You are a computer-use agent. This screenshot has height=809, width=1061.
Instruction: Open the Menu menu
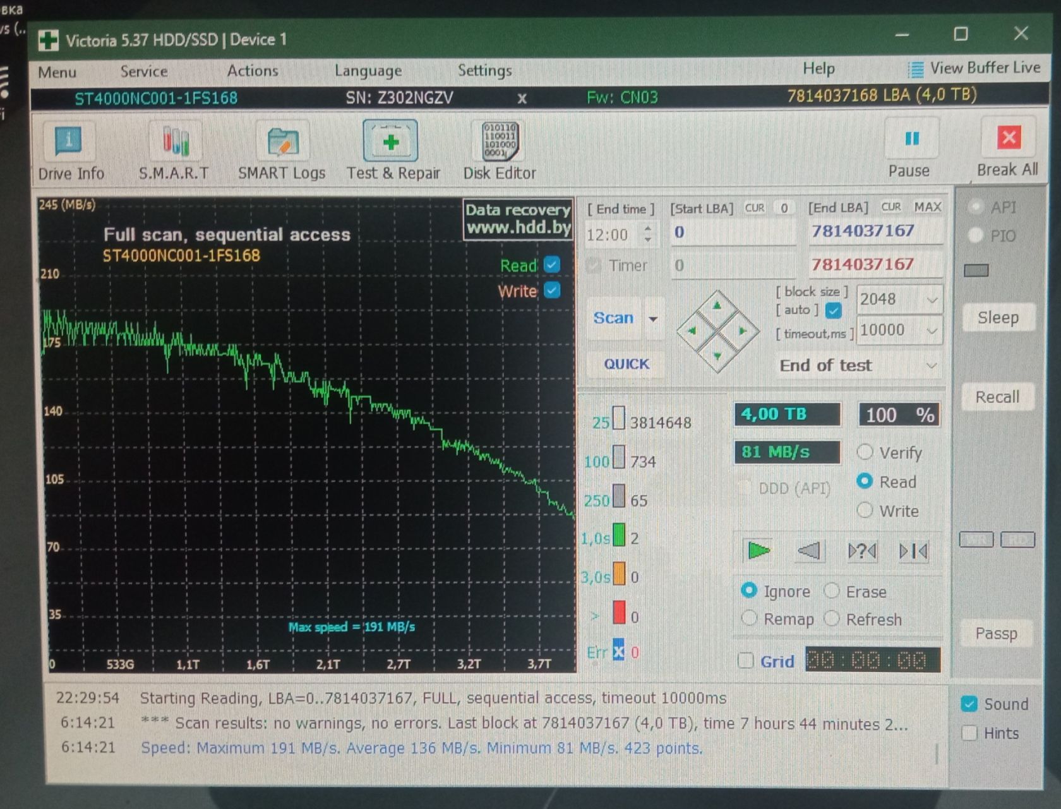57,72
